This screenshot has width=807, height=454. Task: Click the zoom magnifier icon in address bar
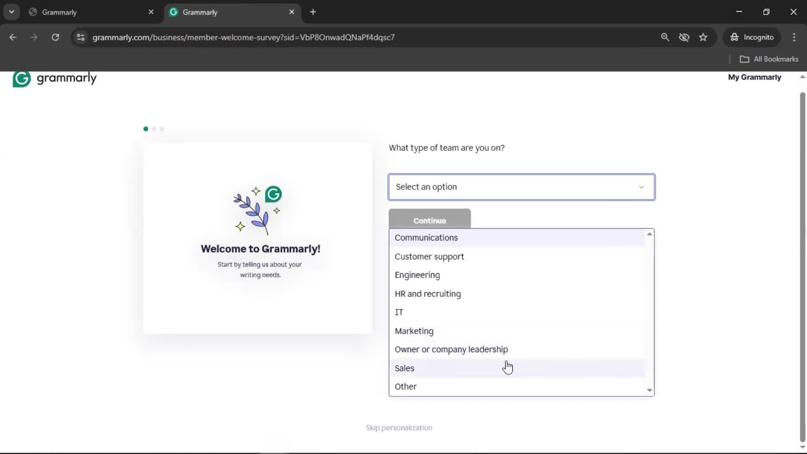coord(665,37)
